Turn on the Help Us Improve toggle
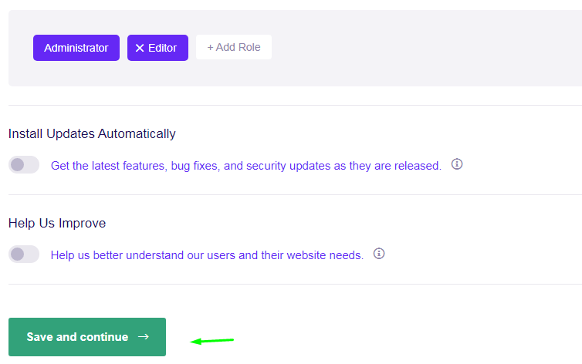 click(24, 254)
